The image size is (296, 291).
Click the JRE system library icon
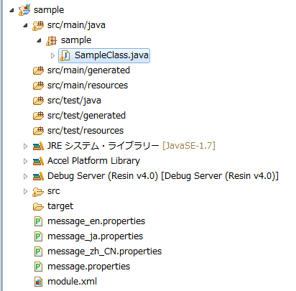(x=38, y=146)
